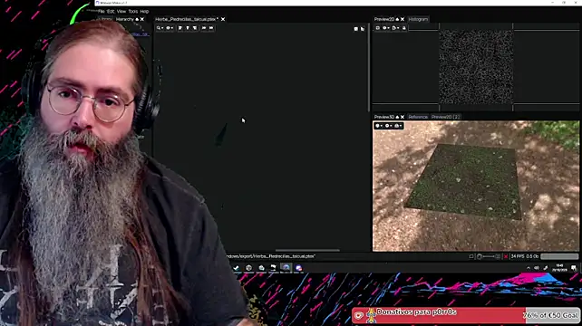Viewport: 582px width, 326px height.
Task: Close the Preview3D panel
Action: [x=403, y=117]
